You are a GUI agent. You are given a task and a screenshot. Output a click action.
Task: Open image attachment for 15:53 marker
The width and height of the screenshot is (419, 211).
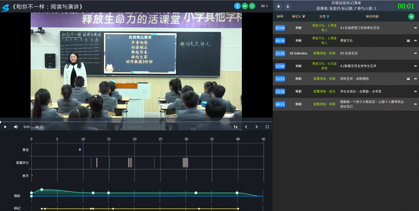pyautogui.click(x=408, y=79)
